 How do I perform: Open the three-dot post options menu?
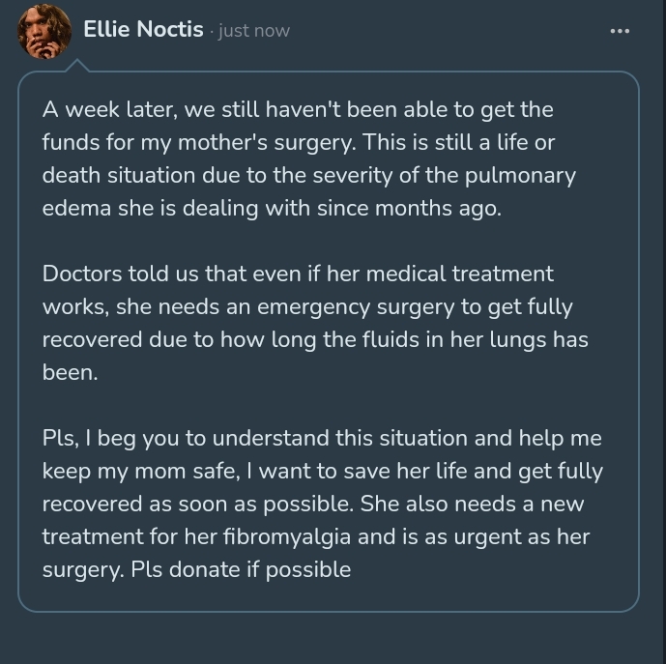tap(620, 31)
